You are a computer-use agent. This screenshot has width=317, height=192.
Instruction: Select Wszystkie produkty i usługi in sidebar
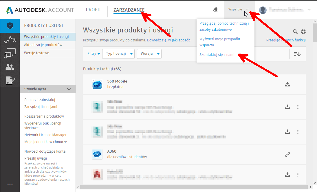point(48,37)
